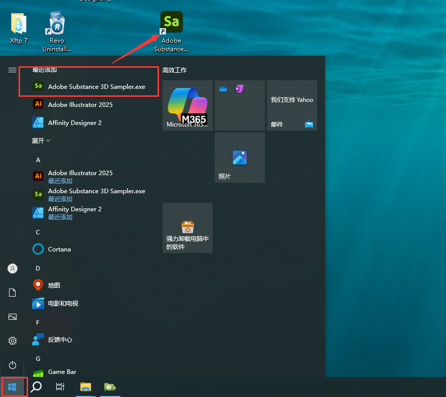
Task: Open the 强力卸载电脑中的软件 tile
Action: (187, 228)
